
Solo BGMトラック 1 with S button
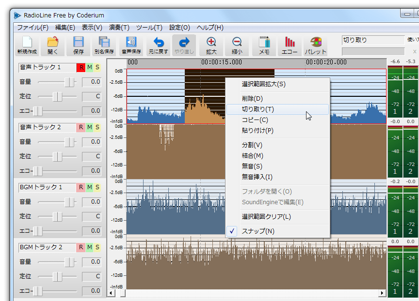coord(97,187)
